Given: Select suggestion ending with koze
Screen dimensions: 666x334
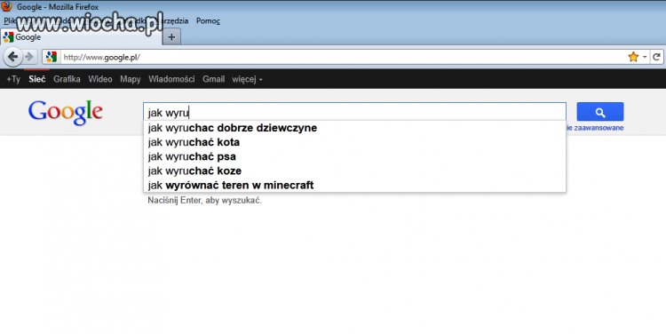Looking at the screenshot, I should pyautogui.click(x=354, y=171).
